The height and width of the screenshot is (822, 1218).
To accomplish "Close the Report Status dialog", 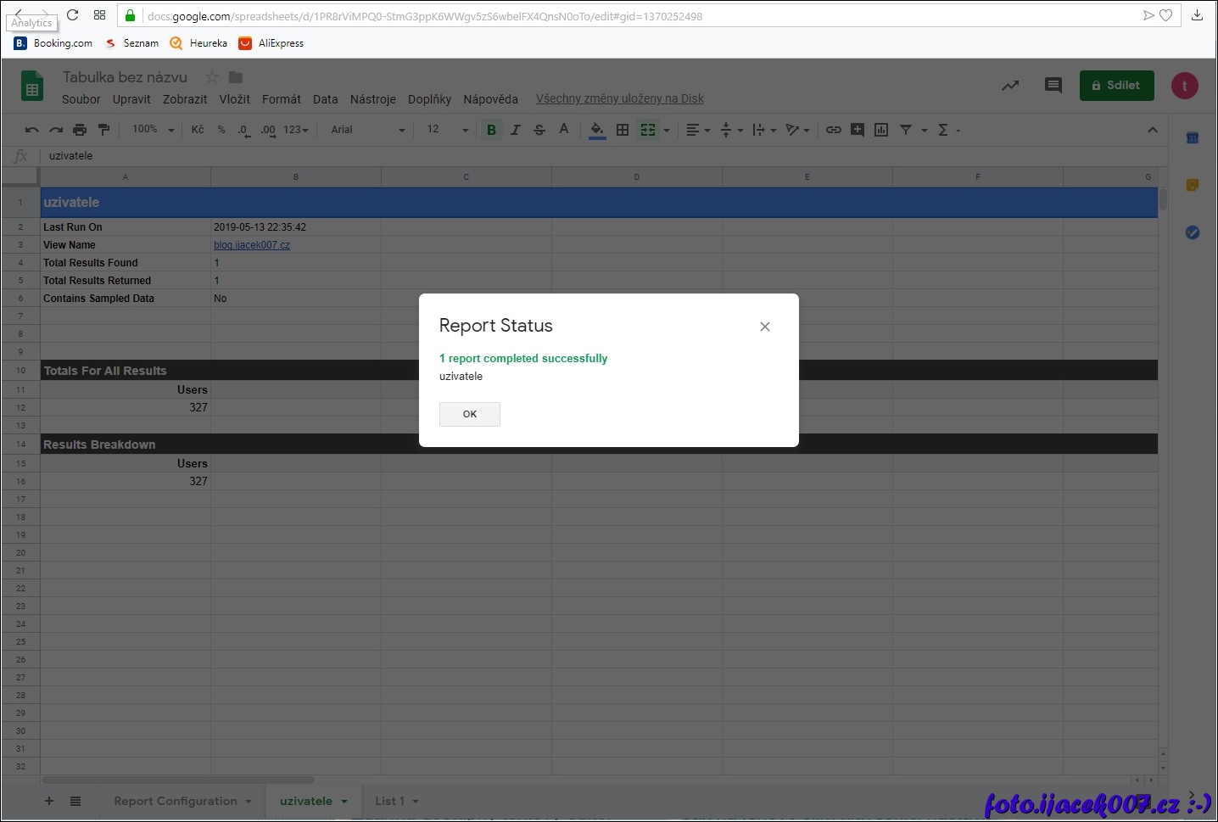I will click(x=764, y=327).
